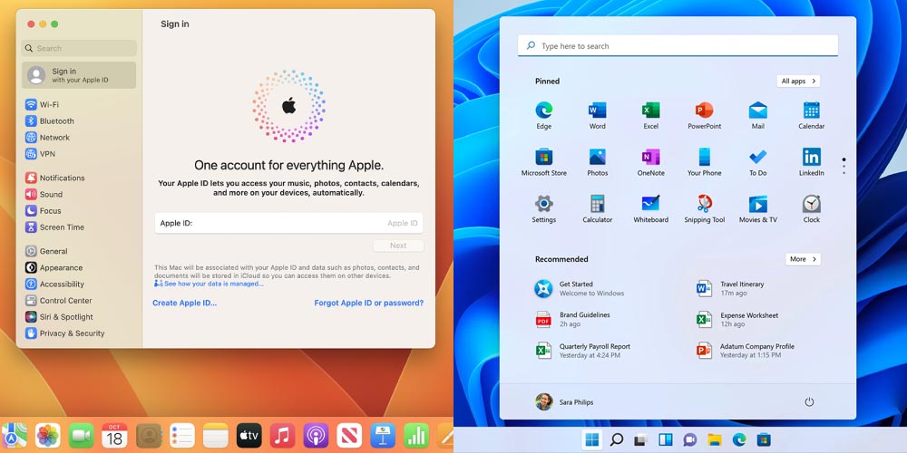Open the Music app in Dock

[x=282, y=436]
